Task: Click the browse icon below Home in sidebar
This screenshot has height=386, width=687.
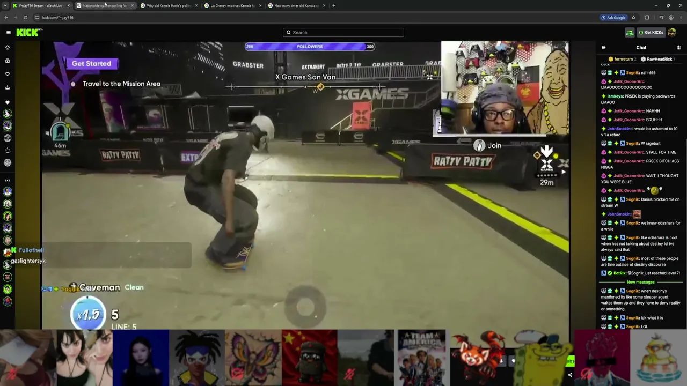Action: (x=8, y=61)
